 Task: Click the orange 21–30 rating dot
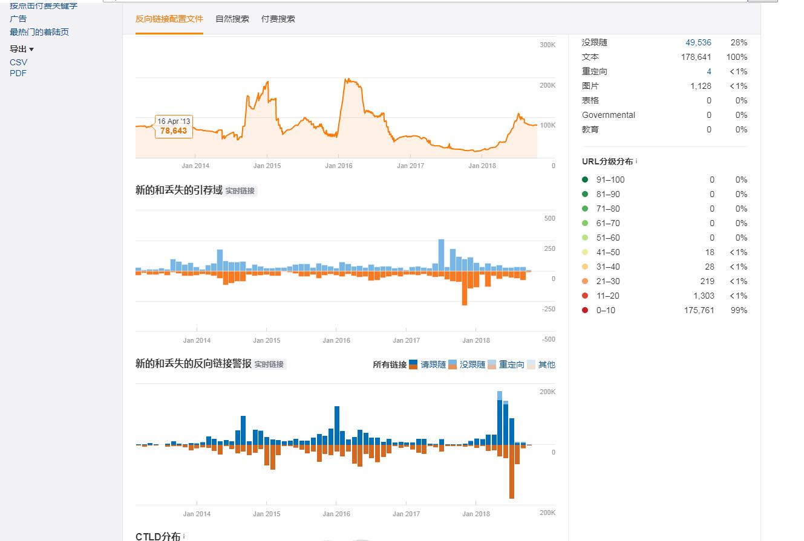click(x=585, y=281)
